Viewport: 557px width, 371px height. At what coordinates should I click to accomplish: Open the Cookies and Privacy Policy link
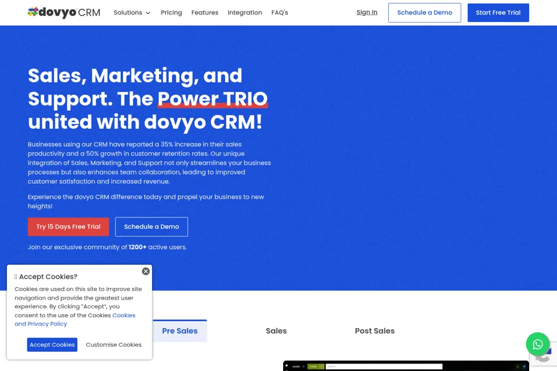pyautogui.click(x=75, y=319)
